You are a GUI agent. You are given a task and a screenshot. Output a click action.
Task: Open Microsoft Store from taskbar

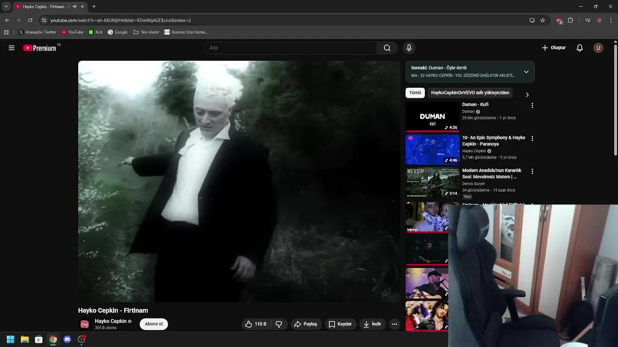[x=39, y=339]
